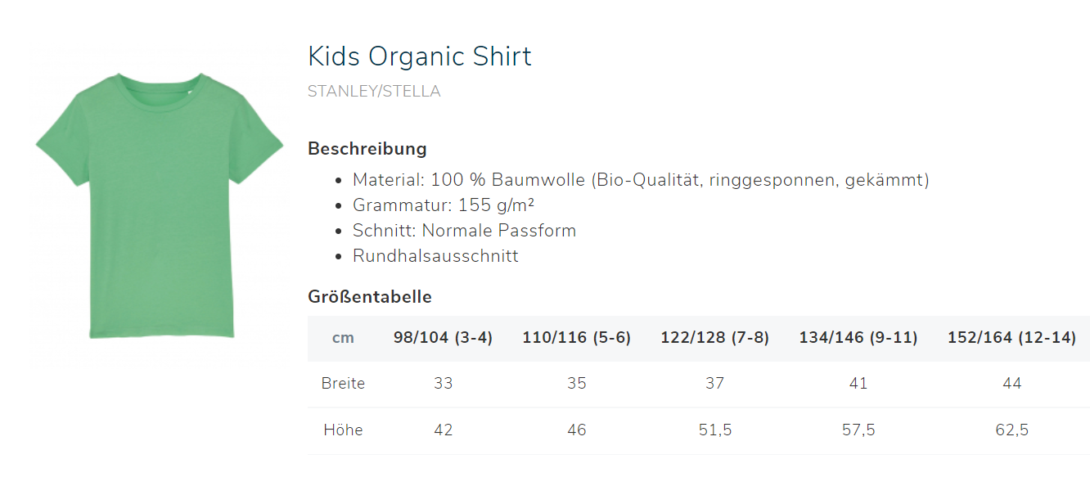Image resolution: width=1090 pixels, height=495 pixels.
Task: Click the Material description bullet line
Action: pos(641,180)
